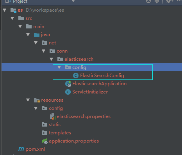Select the java tree item
182x155 pixels.
click(x=45, y=35)
